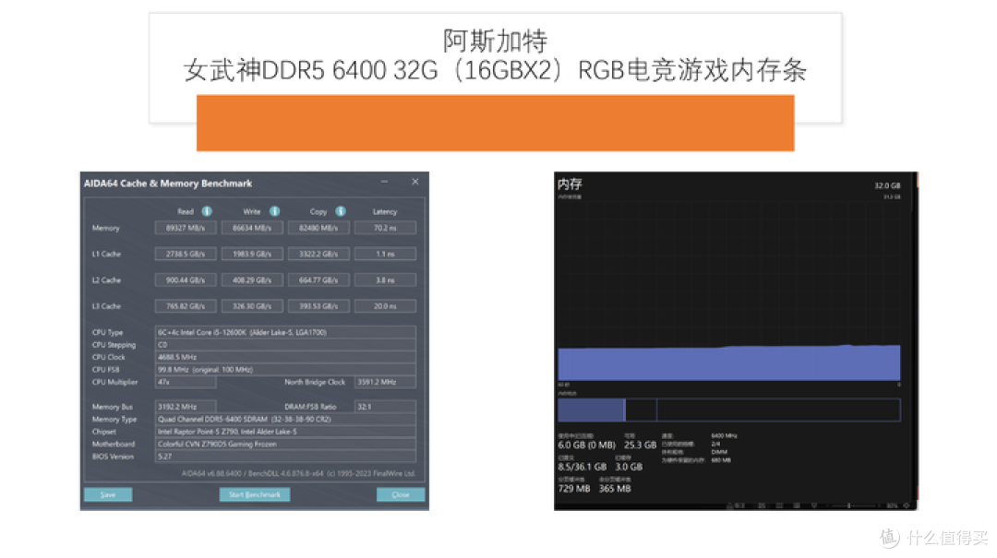Click in-use memory value 6.0 GB (0 MB)
The height and width of the screenshot is (558, 997).
586,445
